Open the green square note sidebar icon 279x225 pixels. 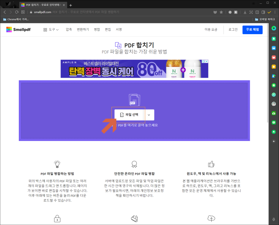click(x=274, y=85)
